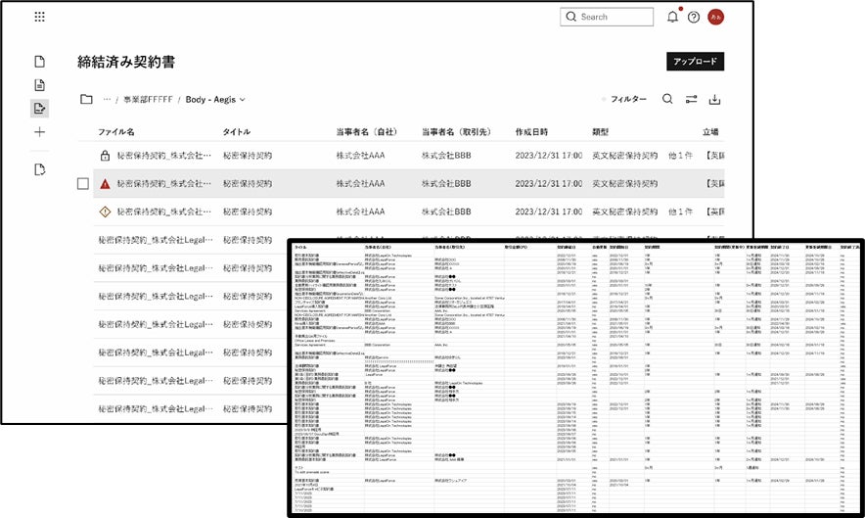Expand the breadcrumb ellipsis
Screen dimensions: 865x518
point(107,100)
